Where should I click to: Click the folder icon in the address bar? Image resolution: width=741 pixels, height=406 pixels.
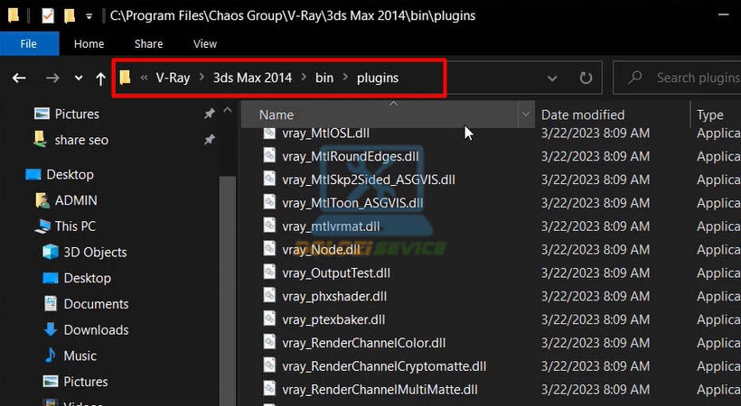click(x=125, y=78)
